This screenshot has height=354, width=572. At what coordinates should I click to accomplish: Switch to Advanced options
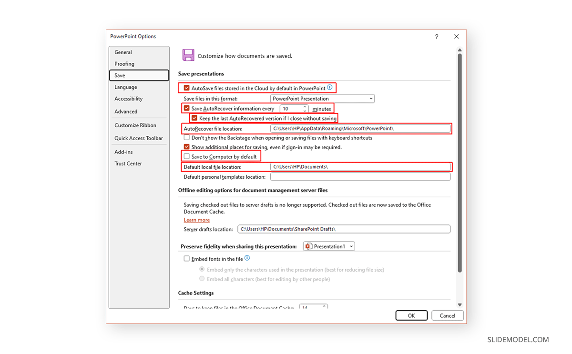click(139, 111)
